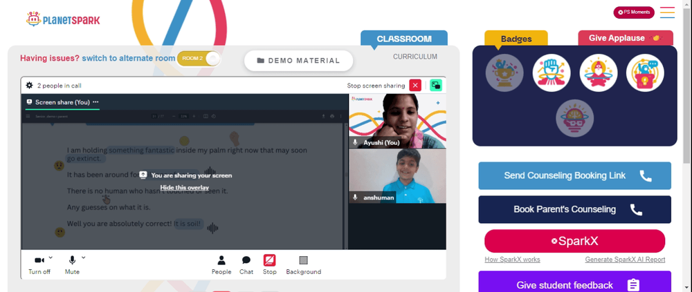Select the Screen share (You) tab
692x292 pixels.
(x=62, y=102)
